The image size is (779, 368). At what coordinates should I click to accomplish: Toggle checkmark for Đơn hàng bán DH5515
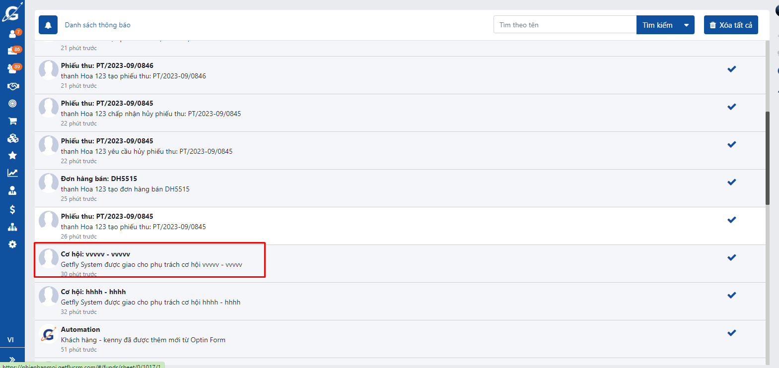[x=731, y=183]
